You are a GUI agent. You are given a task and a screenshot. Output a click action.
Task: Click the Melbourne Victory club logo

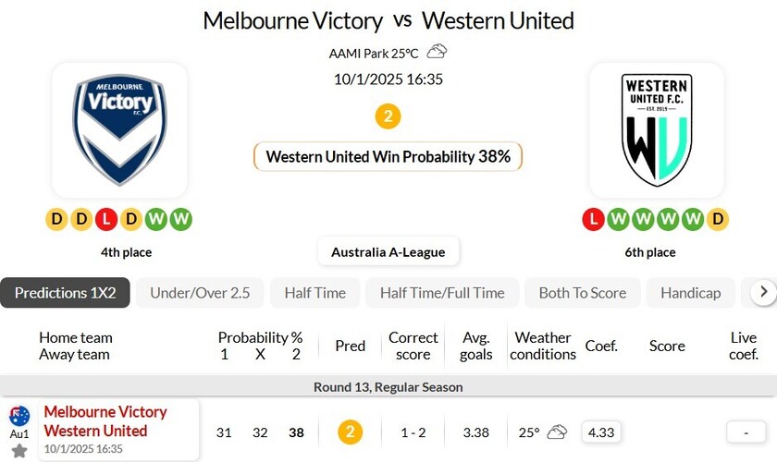coord(119,130)
